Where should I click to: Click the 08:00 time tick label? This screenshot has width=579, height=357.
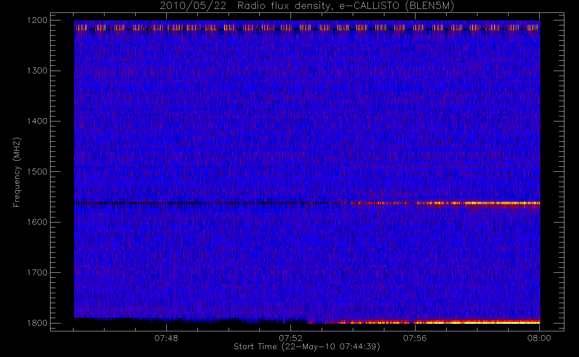[539, 338]
